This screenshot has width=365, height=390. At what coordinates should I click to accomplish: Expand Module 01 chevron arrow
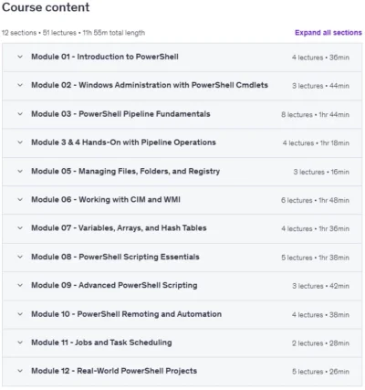click(x=20, y=57)
